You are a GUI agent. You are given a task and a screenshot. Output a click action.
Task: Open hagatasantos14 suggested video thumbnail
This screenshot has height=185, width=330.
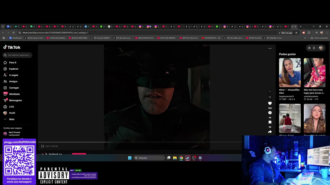click(290, 72)
